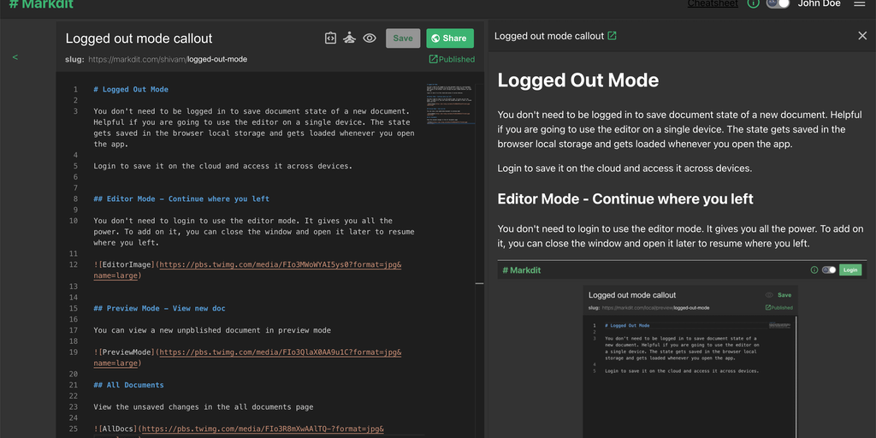876x438 pixels.
Task: Open the hamburger menu
Action: click(859, 4)
